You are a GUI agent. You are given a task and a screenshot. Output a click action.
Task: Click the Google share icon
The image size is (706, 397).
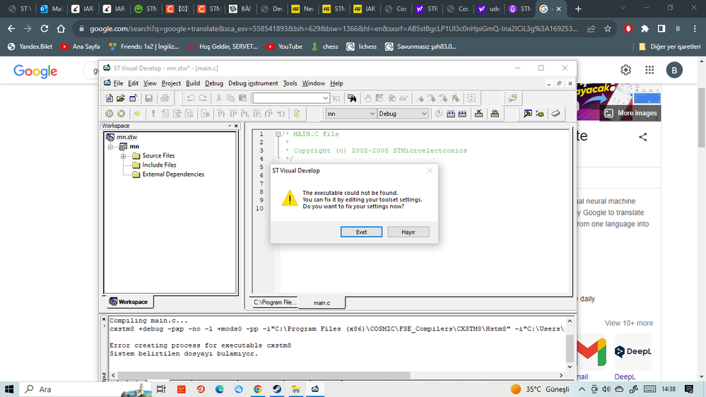pyautogui.click(x=643, y=137)
